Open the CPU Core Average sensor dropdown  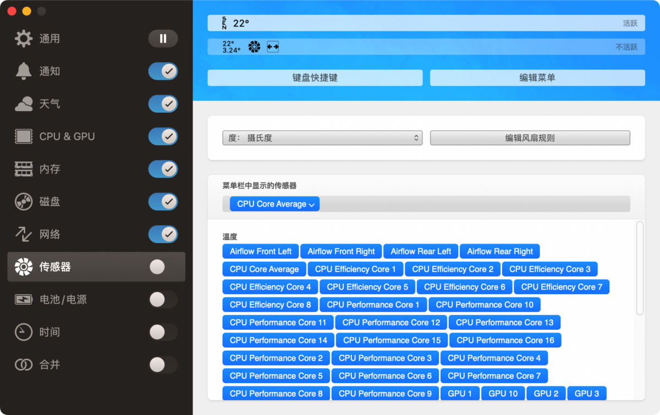pos(274,203)
